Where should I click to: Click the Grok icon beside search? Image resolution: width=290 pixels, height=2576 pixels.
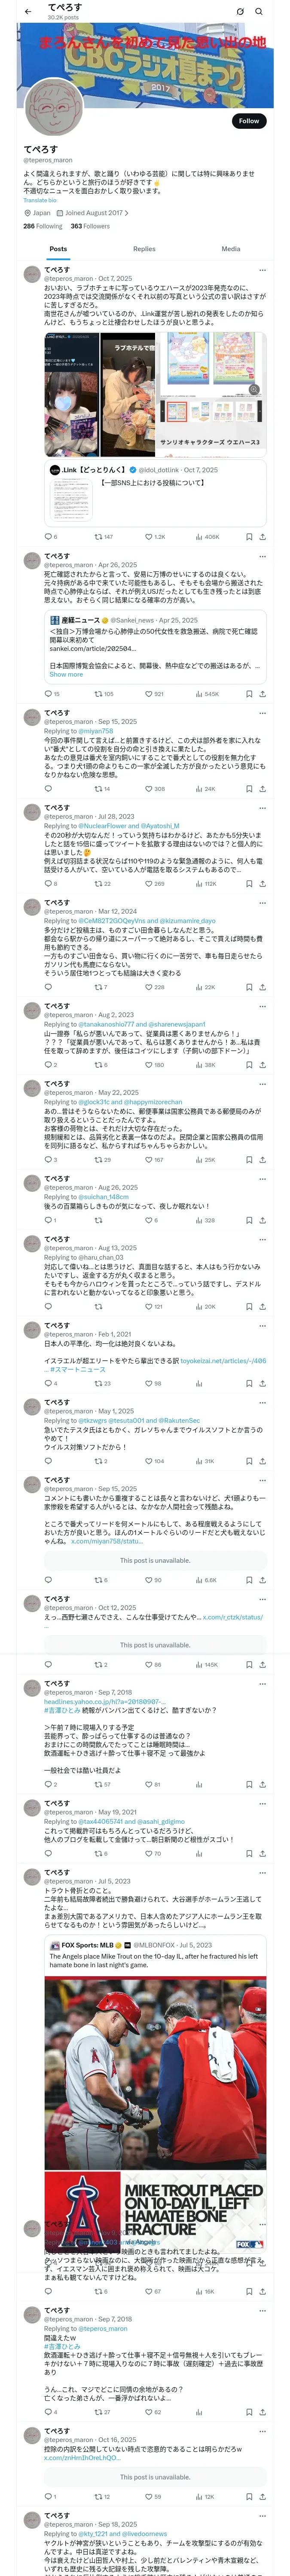[x=240, y=11]
